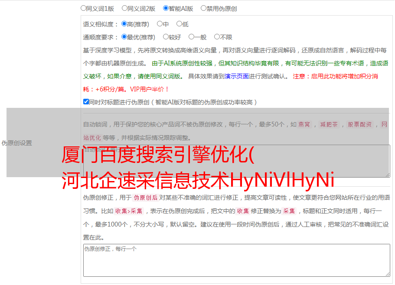395x285 pixels.
Task: Click the red text 注意：启用此功能将增加积分消
Action: (335, 76)
